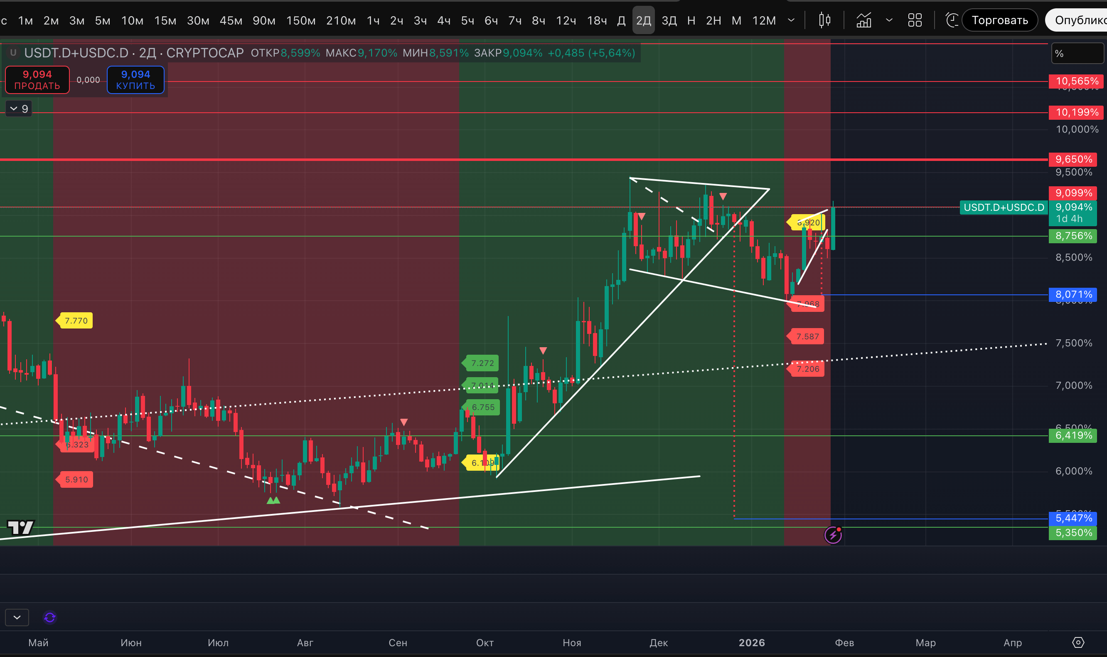
Task: Click the alert clock icon
Action: pyautogui.click(x=951, y=20)
